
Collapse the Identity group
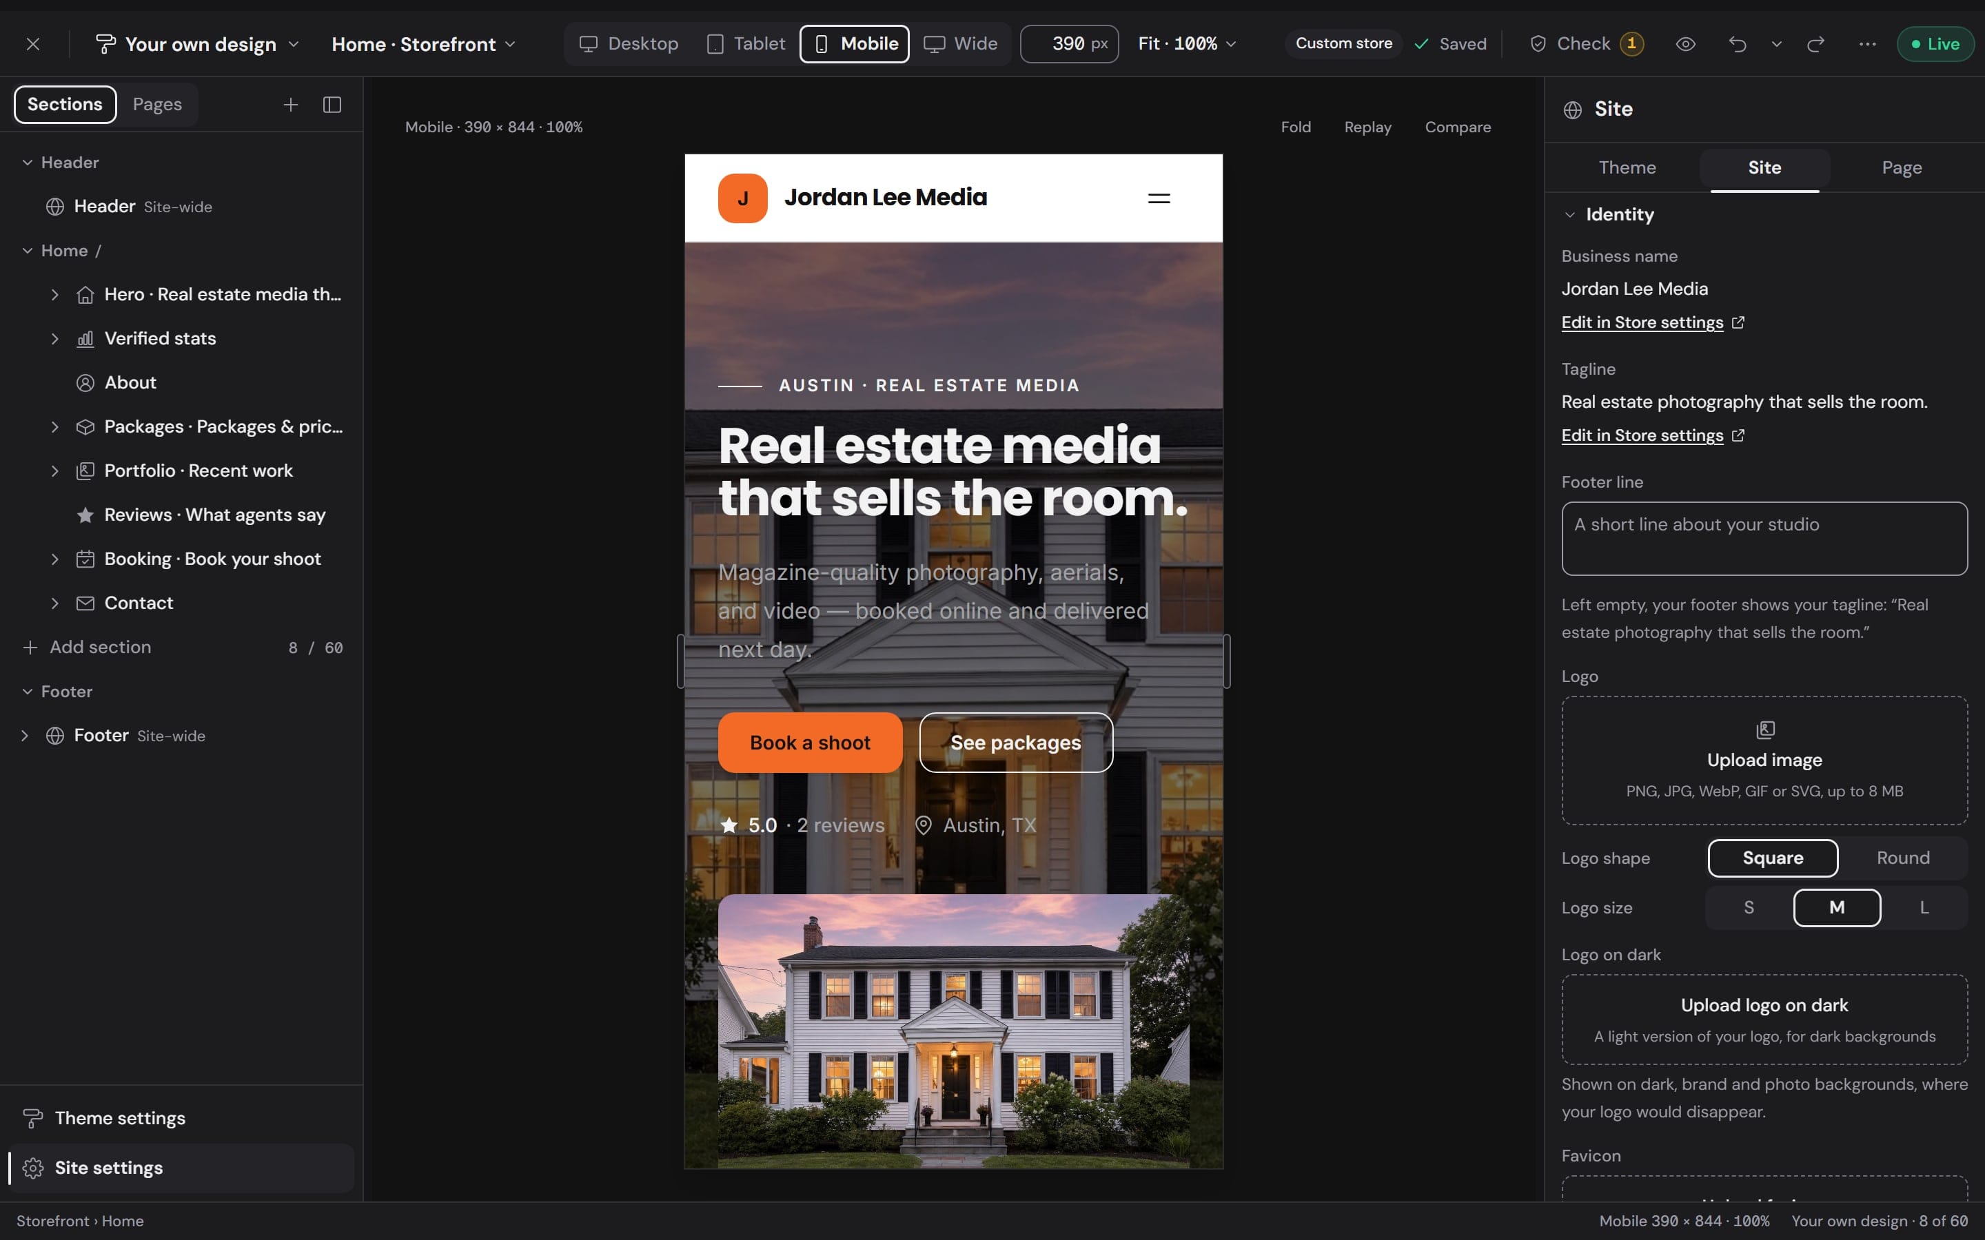pyautogui.click(x=1569, y=215)
